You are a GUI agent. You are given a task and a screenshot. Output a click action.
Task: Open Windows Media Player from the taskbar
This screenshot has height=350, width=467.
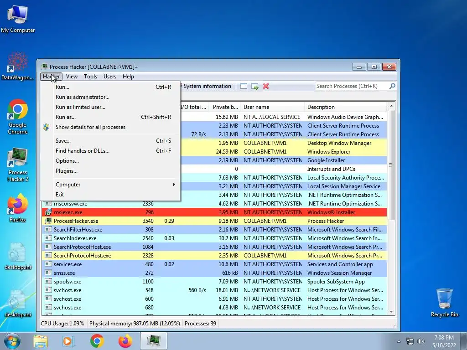coord(68,341)
